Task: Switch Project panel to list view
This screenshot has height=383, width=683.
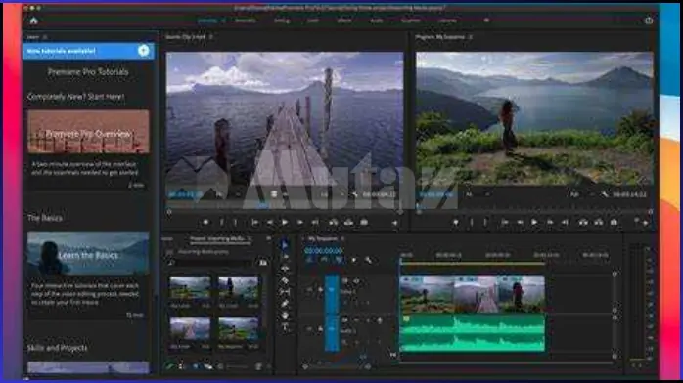Action: pyautogui.click(x=180, y=367)
